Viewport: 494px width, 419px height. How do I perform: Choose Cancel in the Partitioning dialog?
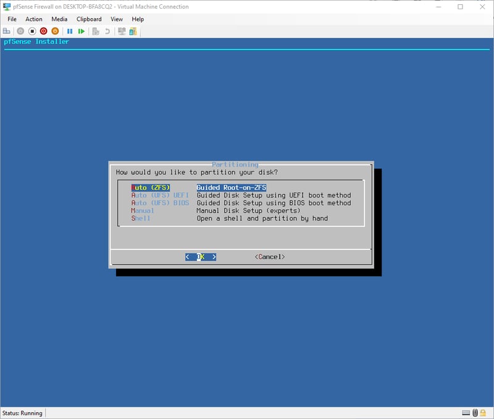(269, 257)
